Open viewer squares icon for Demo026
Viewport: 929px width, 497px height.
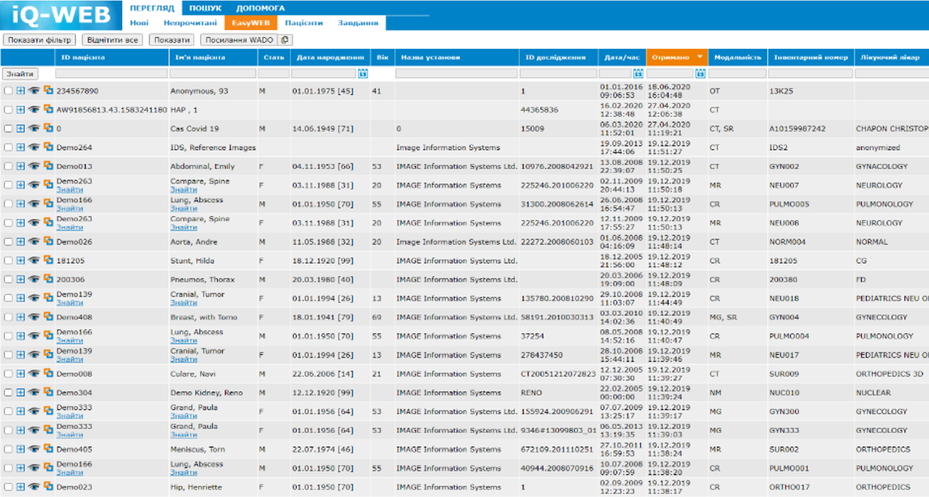point(48,241)
